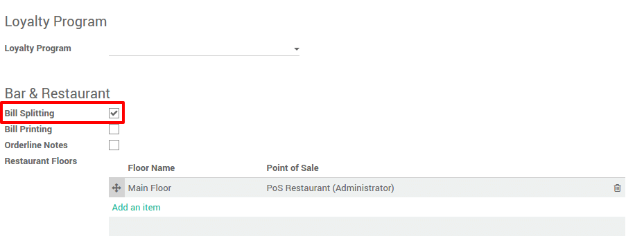Screen dimensions: 635x252
Task: Tick the Orderline Notes checkbox
Action: point(114,145)
